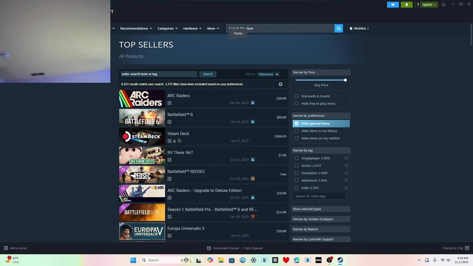
Task: Open Microsoft Store from the taskbar
Action: (232, 260)
